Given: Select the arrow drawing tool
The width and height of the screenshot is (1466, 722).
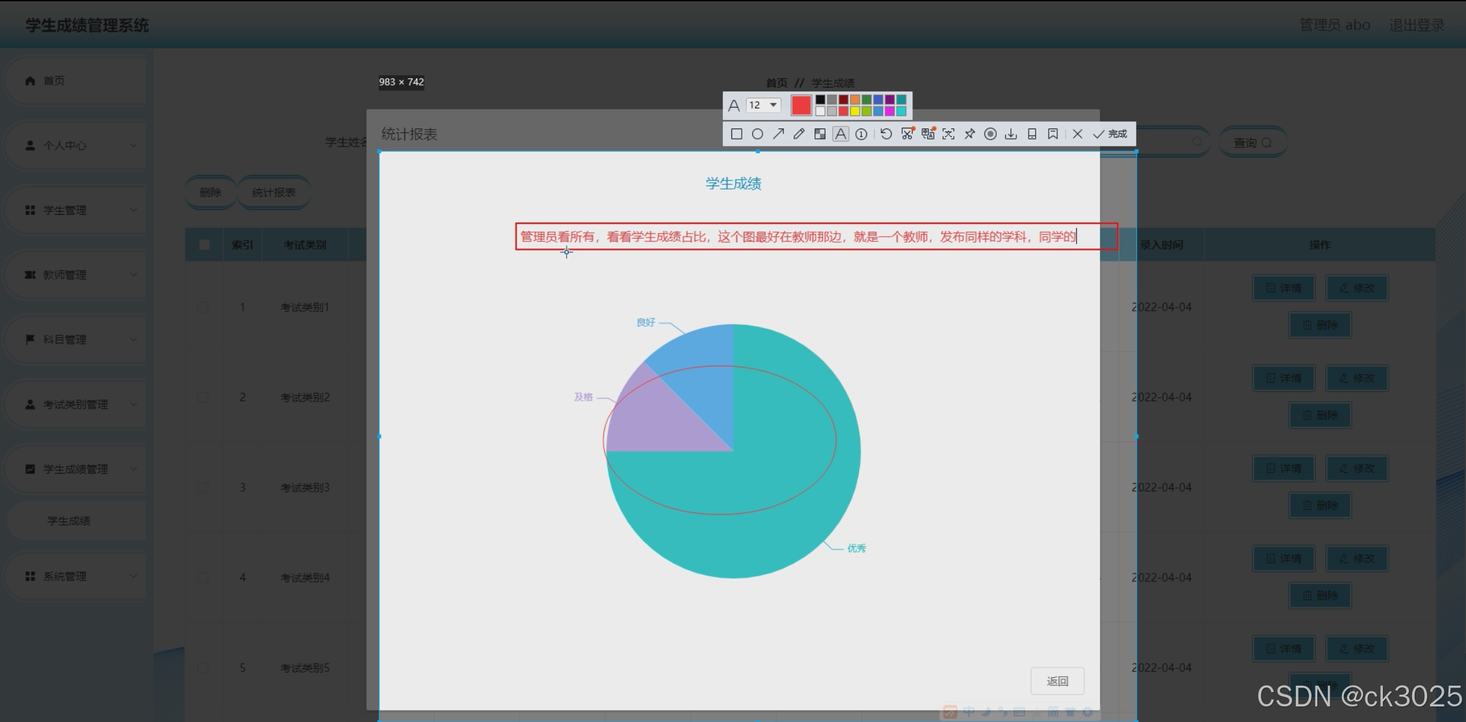Looking at the screenshot, I should tap(778, 134).
